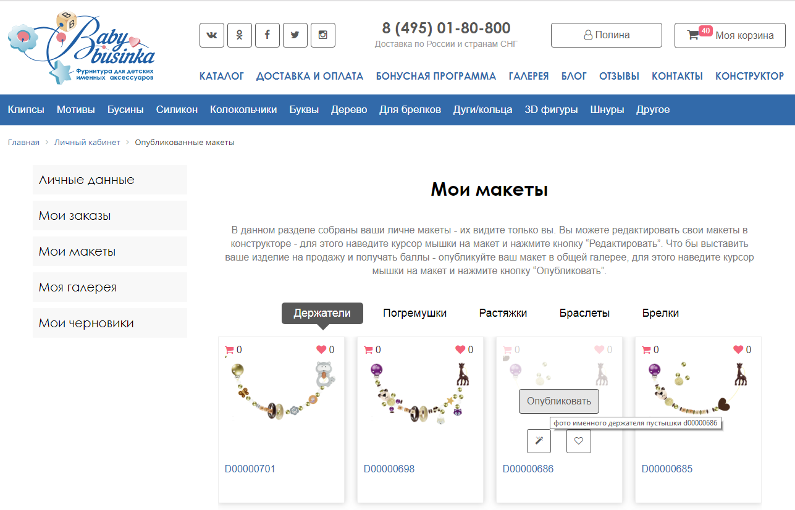The height and width of the screenshot is (510, 795).
Task: Open the VK social network icon
Action: pos(211,35)
